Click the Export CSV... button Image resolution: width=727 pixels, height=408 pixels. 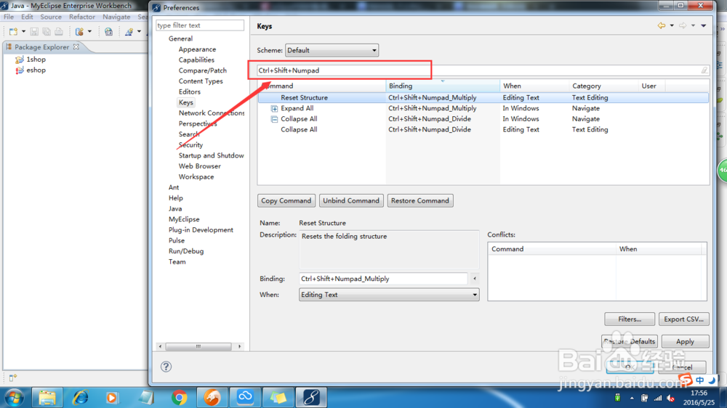coord(683,319)
